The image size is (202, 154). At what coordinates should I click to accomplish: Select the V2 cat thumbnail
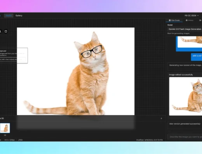coord(5,128)
